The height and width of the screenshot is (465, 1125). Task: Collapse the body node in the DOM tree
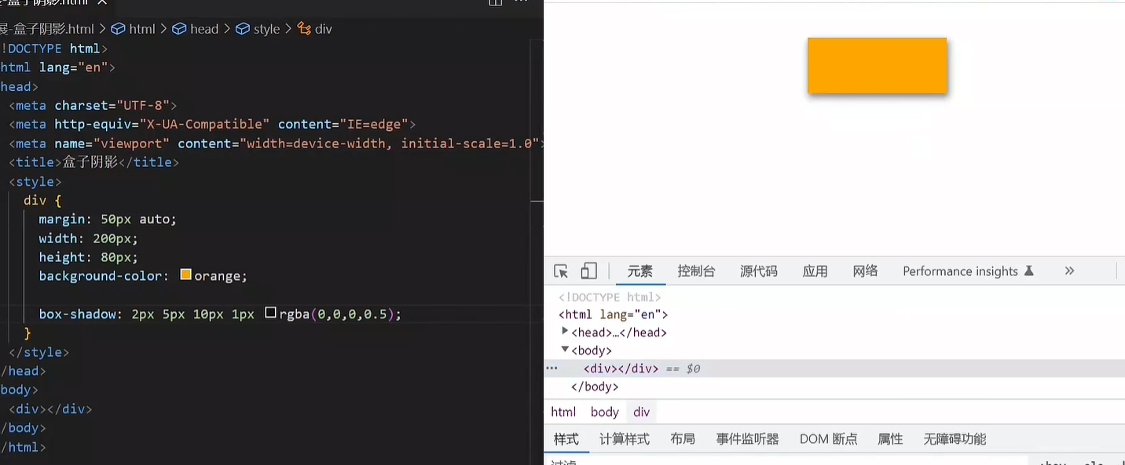click(x=565, y=350)
